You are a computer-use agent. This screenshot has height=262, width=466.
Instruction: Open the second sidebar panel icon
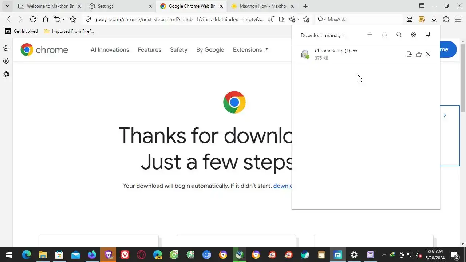click(x=6, y=61)
